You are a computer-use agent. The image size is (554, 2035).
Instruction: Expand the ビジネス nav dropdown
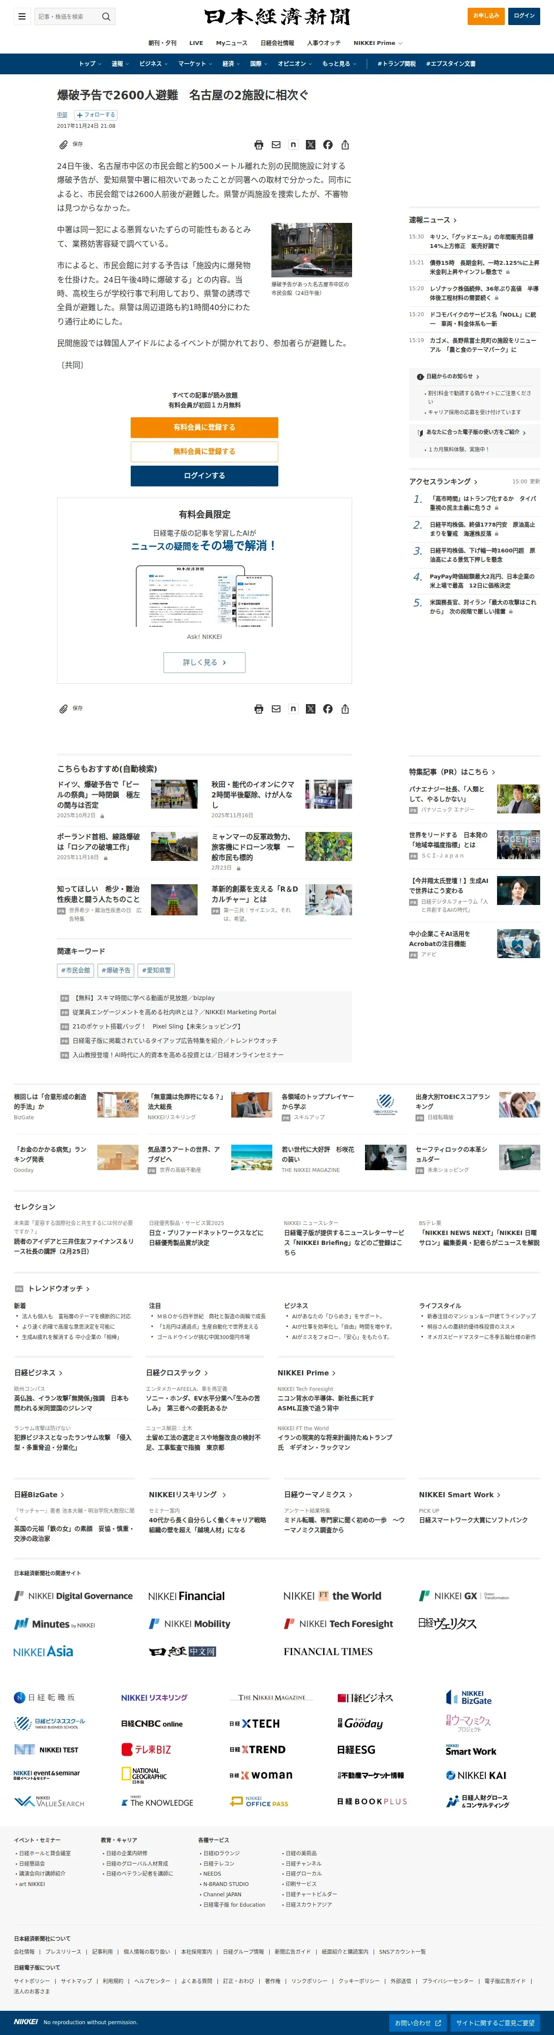click(x=153, y=64)
